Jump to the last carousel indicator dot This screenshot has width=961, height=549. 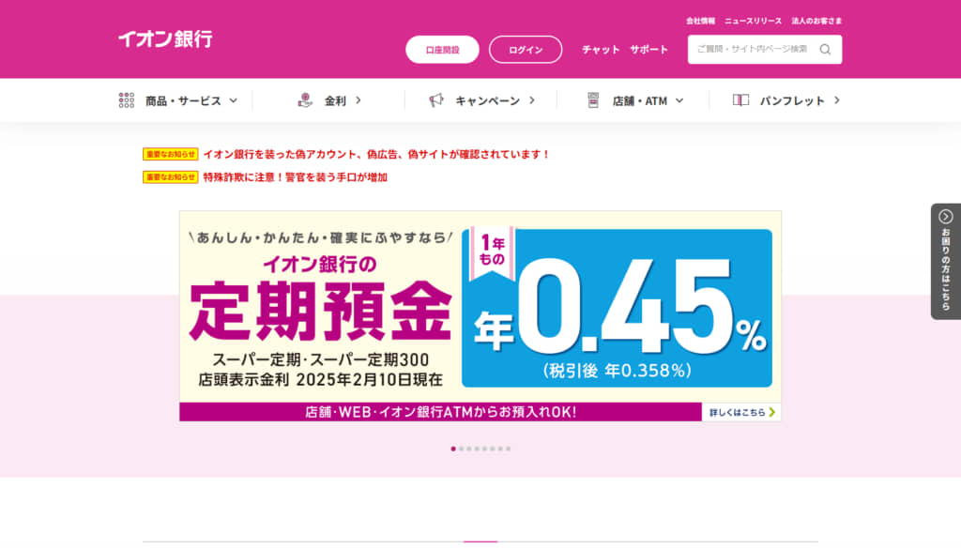point(509,449)
